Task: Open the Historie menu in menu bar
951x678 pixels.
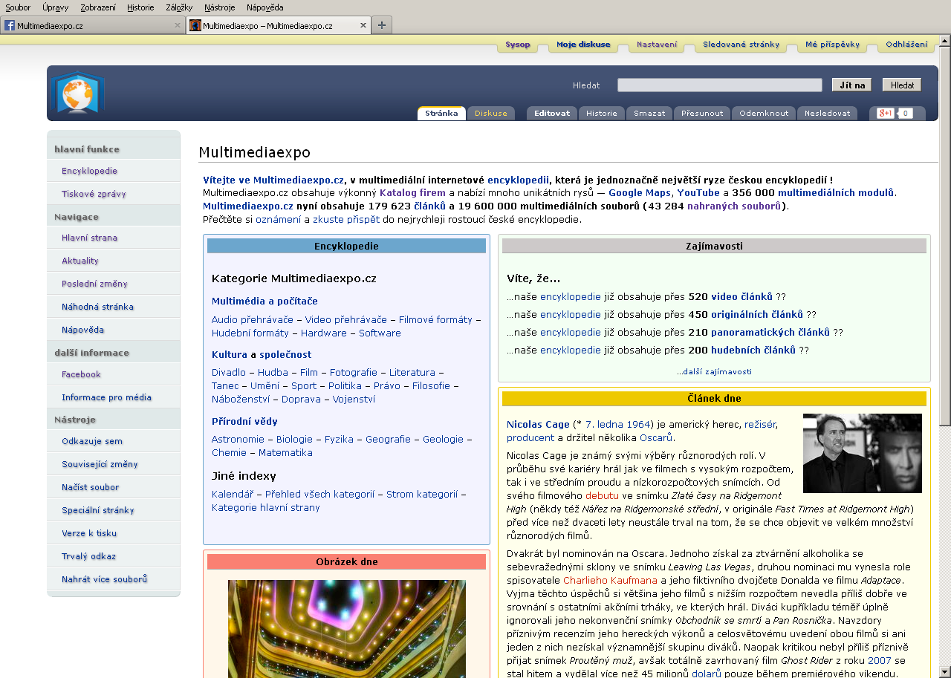Action: (x=141, y=7)
